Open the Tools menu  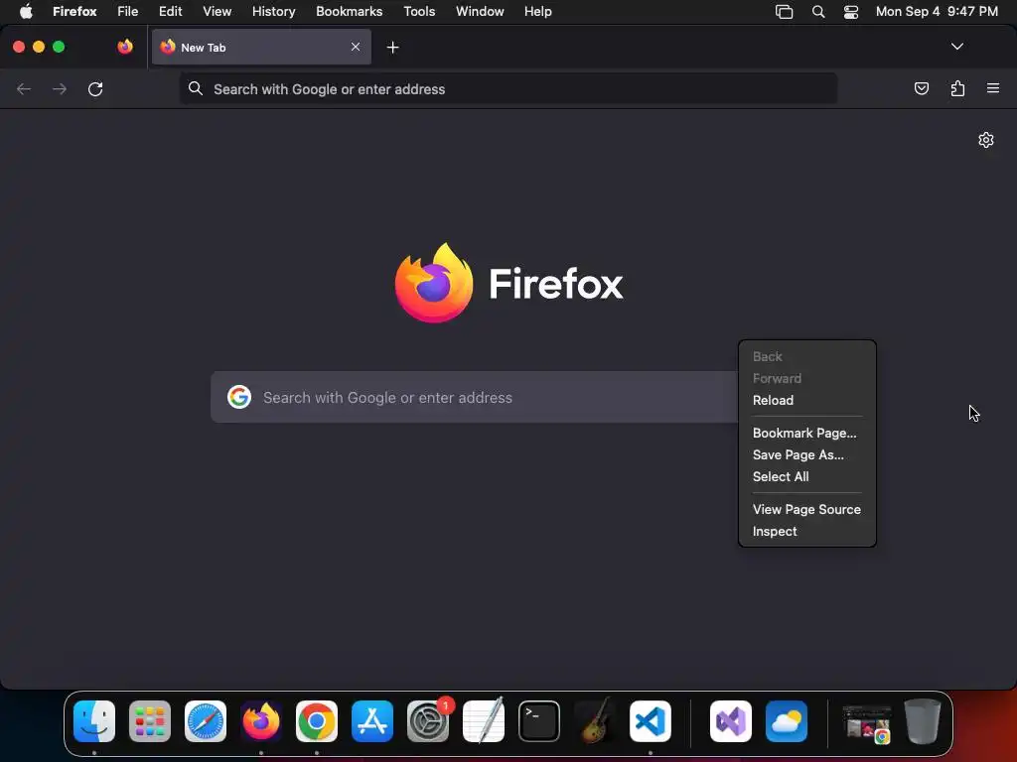click(x=419, y=12)
